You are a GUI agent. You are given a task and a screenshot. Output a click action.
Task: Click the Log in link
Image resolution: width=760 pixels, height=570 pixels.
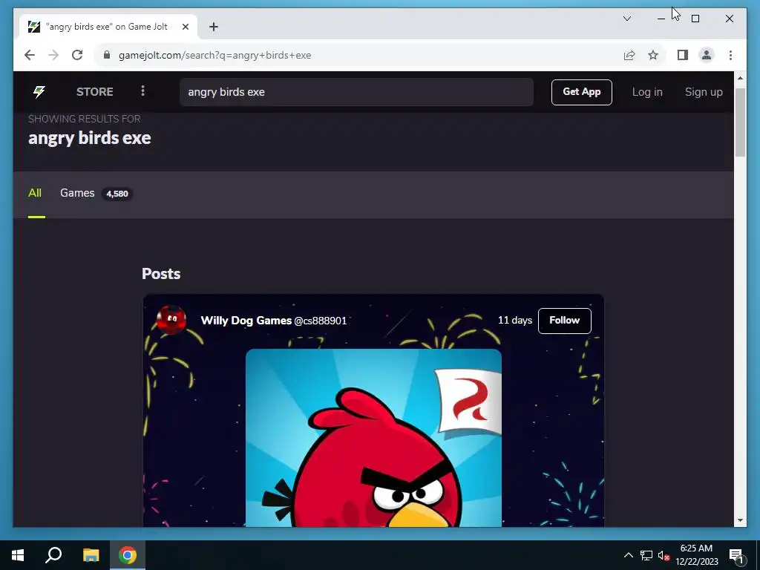pyautogui.click(x=647, y=92)
